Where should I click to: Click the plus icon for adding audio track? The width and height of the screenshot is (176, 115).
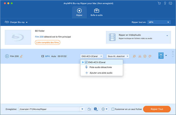tap(87, 73)
